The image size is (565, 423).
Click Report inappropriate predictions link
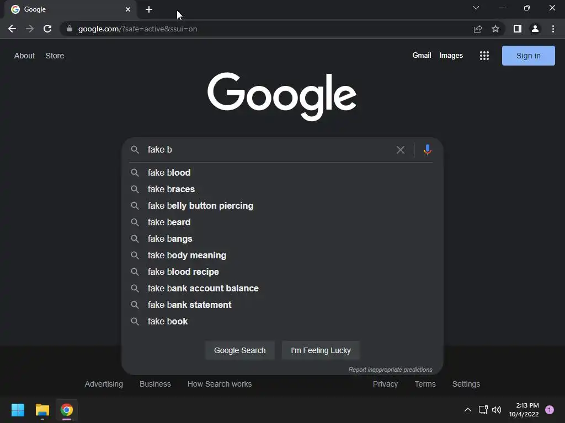pos(390,370)
